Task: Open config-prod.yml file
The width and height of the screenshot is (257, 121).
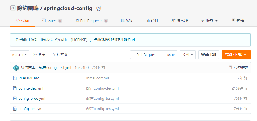Action: [32, 98]
